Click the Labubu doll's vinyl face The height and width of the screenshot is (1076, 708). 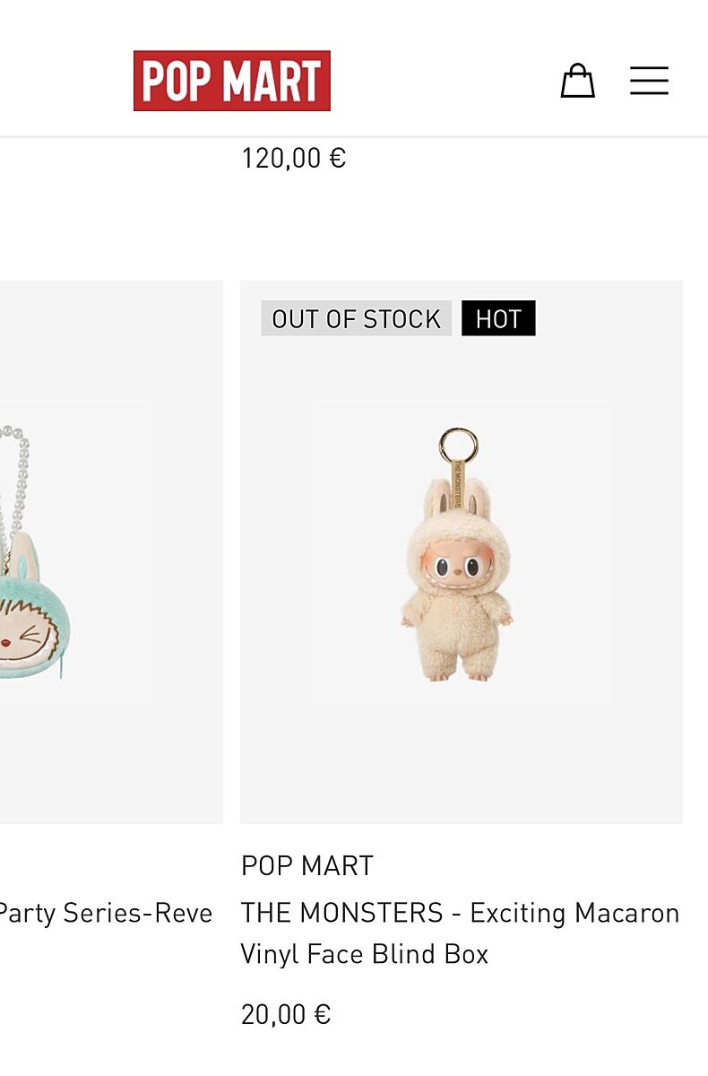(x=457, y=569)
